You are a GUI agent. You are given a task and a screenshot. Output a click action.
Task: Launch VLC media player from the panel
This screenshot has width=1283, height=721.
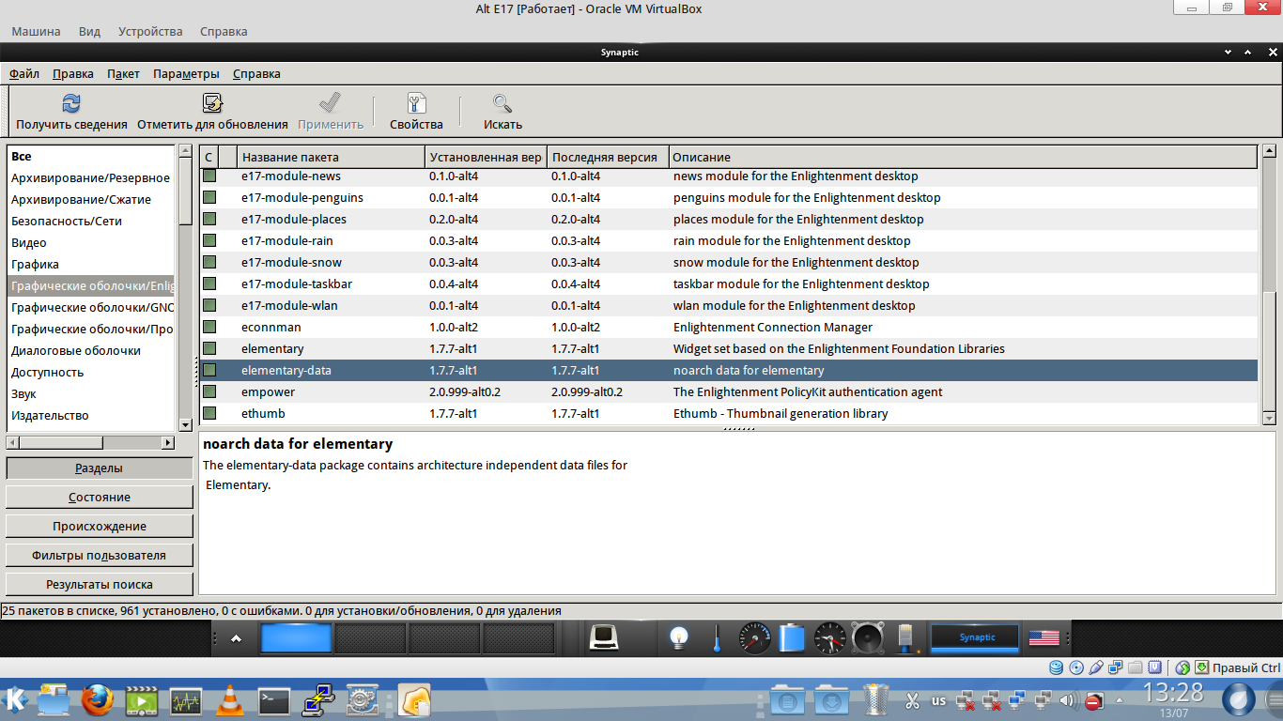click(229, 700)
